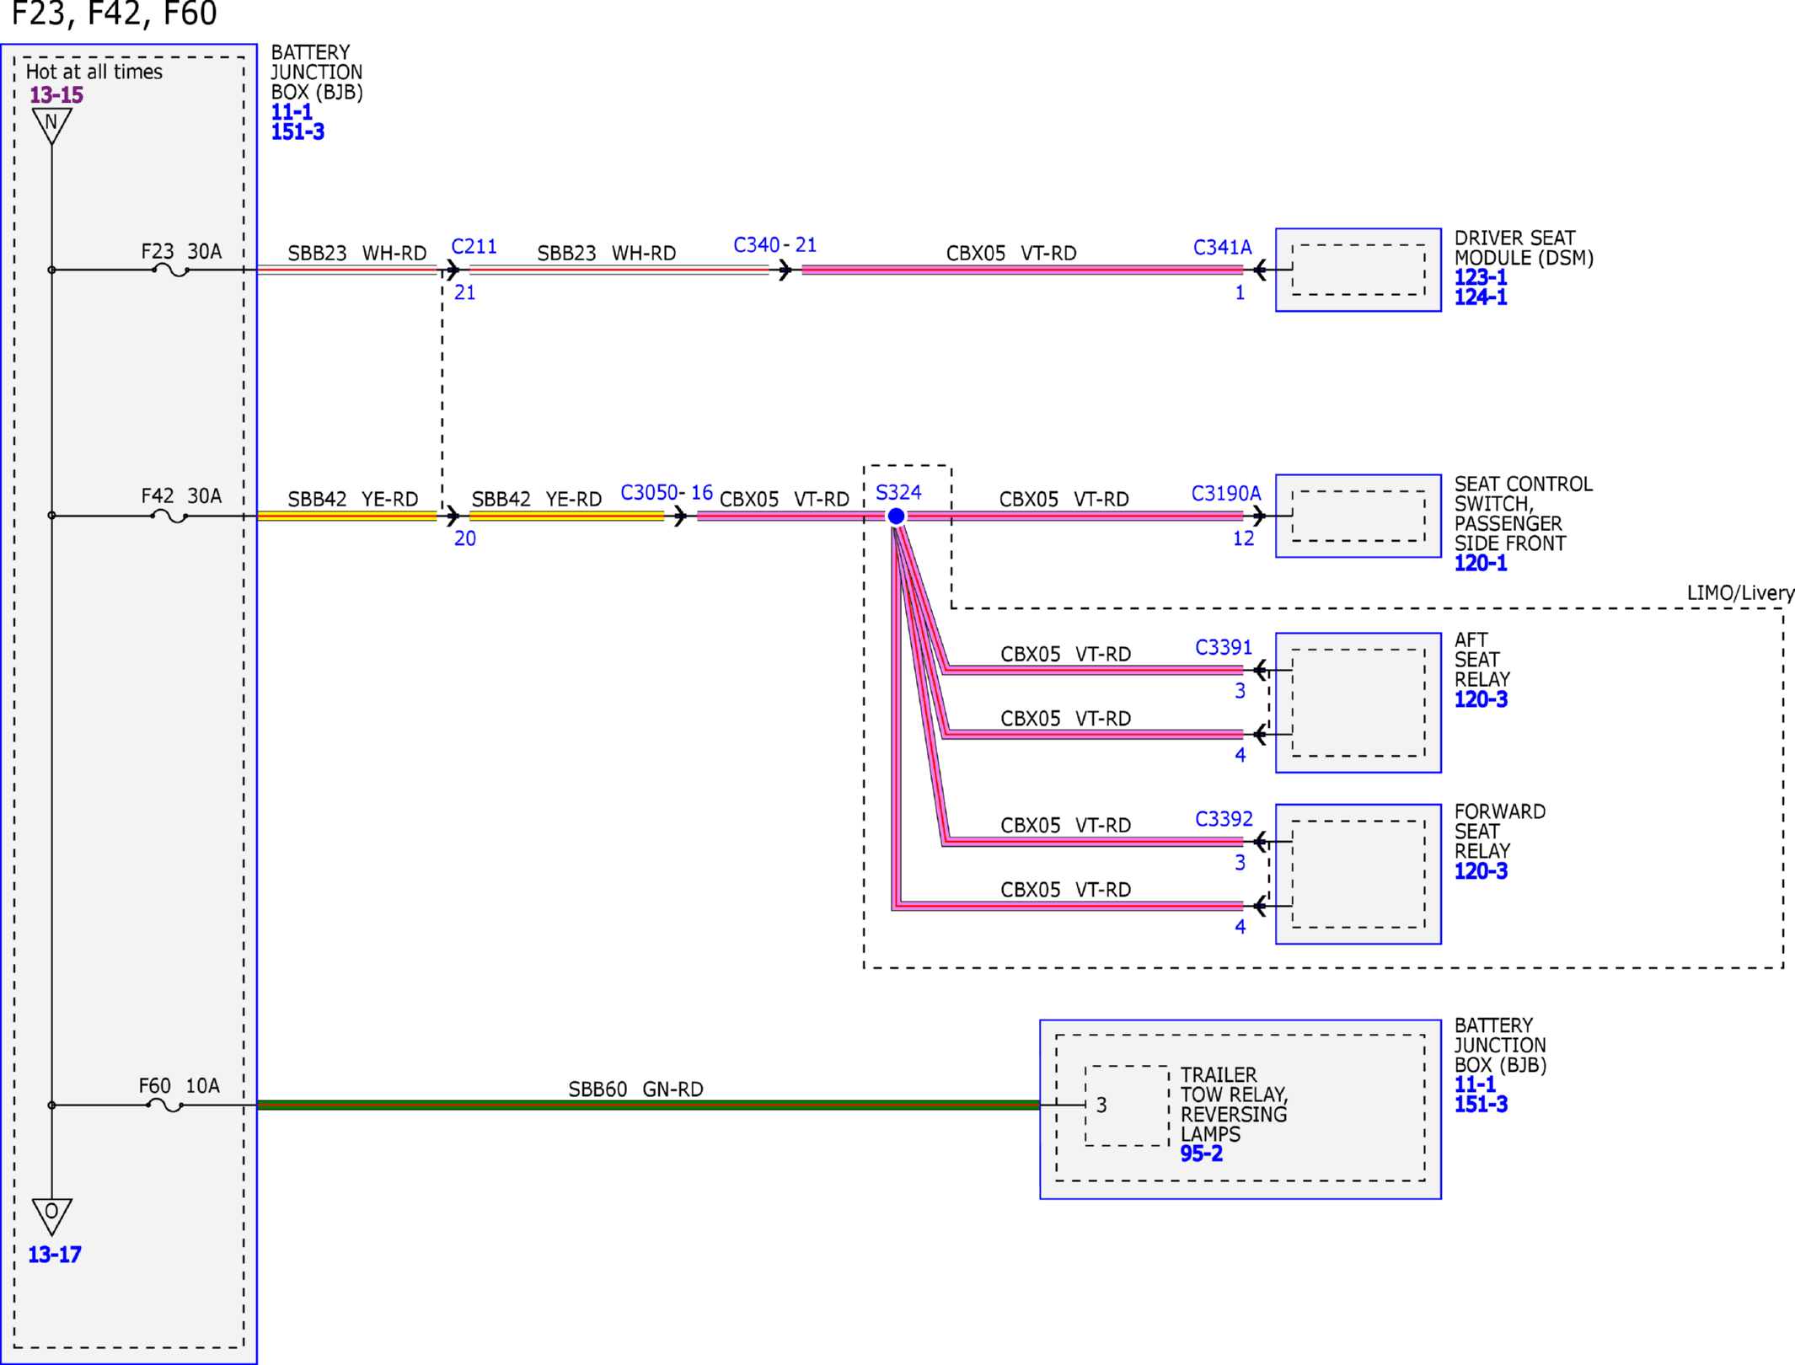This screenshot has width=1795, height=1365.
Task: Select fuse F42 30A symbol
Action: coord(170,516)
